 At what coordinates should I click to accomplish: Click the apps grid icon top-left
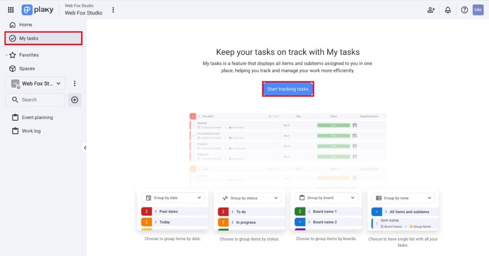(10, 9)
